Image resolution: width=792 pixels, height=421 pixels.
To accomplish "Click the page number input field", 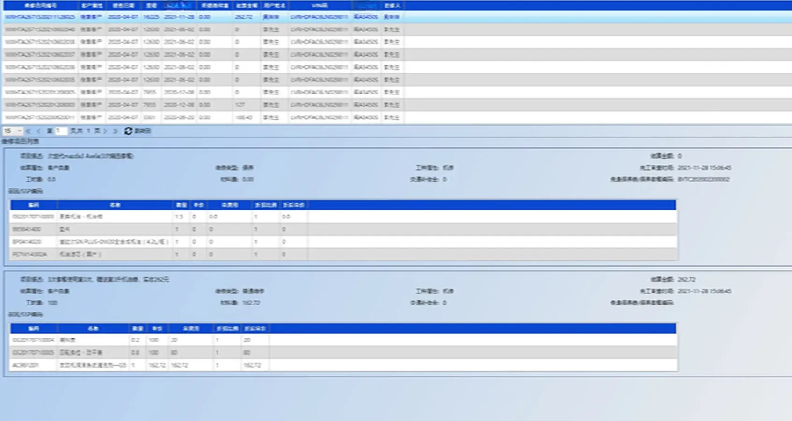I will pos(61,131).
